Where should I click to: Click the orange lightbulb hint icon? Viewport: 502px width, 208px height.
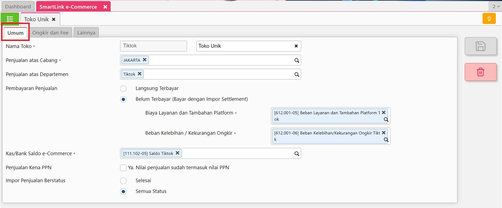click(489, 19)
